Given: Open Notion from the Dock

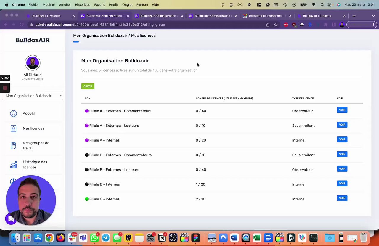Looking at the screenshot, I should point(162,238).
